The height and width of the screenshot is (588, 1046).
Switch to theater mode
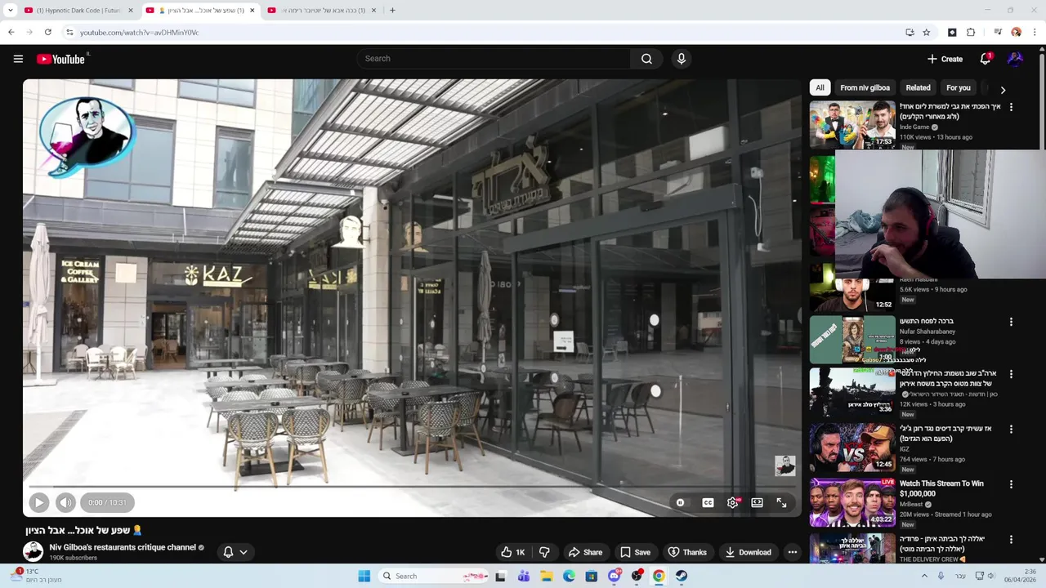[x=757, y=502]
